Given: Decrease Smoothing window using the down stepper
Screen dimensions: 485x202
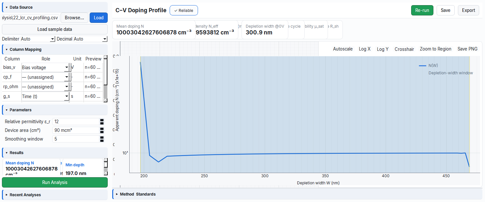Looking at the screenshot, I should [102, 141].
